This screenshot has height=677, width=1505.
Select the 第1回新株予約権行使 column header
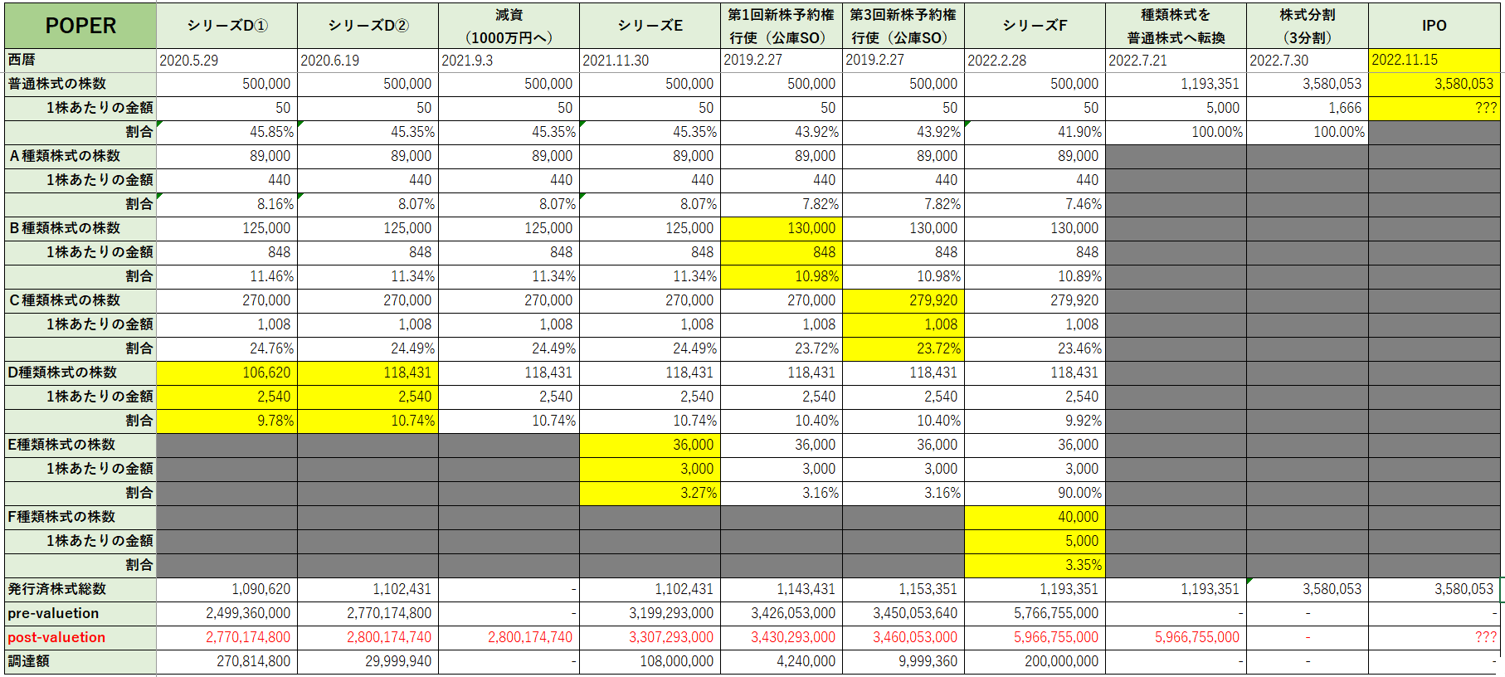(782, 26)
